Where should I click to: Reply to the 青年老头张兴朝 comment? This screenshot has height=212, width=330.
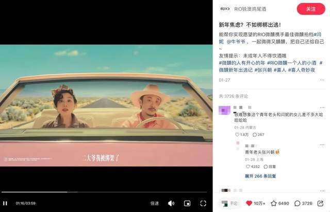point(270,167)
